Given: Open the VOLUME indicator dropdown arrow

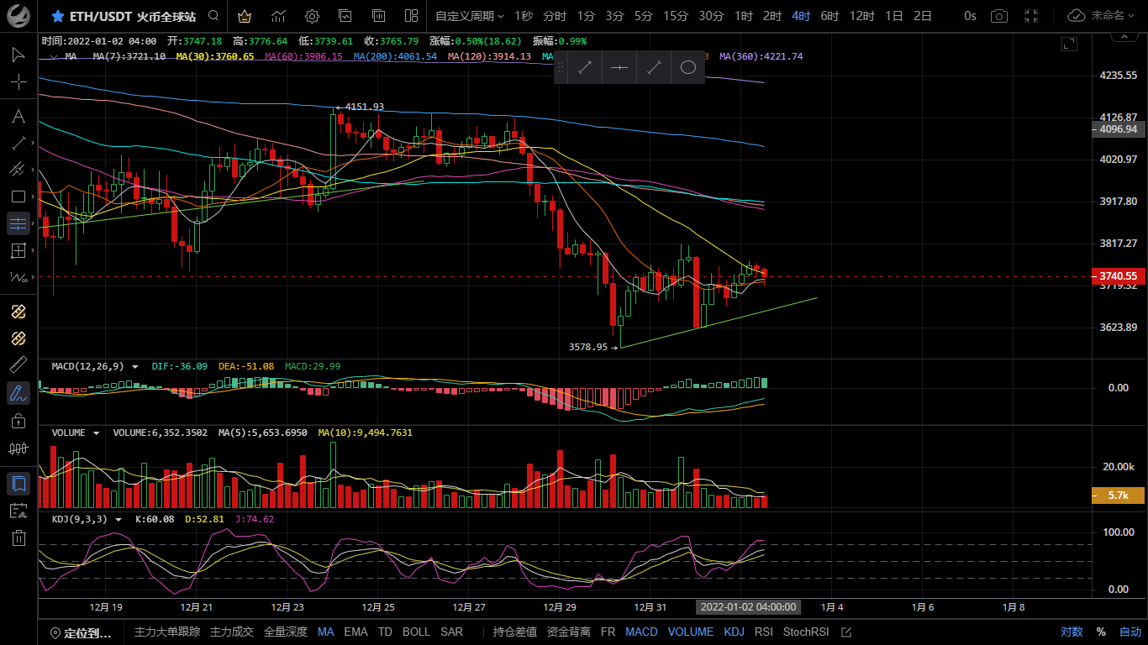Looking at the screenshot, I should (x=96, y=433).
